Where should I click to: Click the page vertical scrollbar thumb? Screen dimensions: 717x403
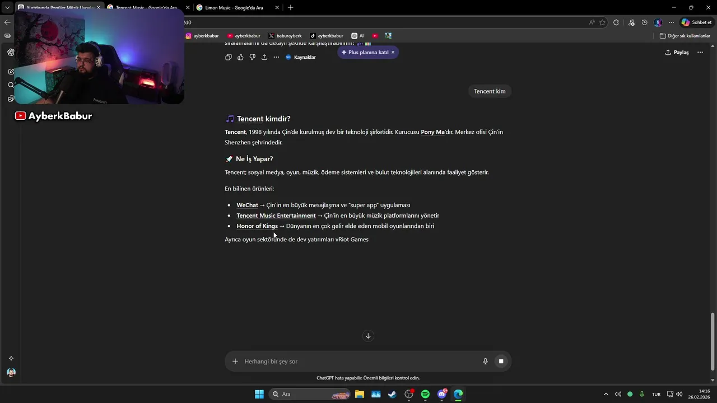coord(713,340)
